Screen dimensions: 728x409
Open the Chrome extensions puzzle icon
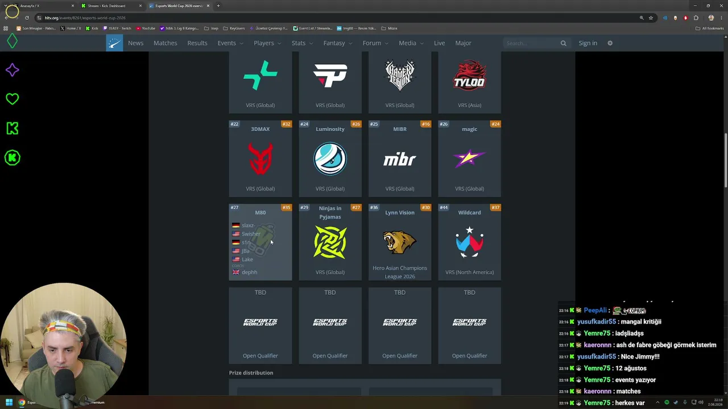pyautogui.click(x=696, y=18)
